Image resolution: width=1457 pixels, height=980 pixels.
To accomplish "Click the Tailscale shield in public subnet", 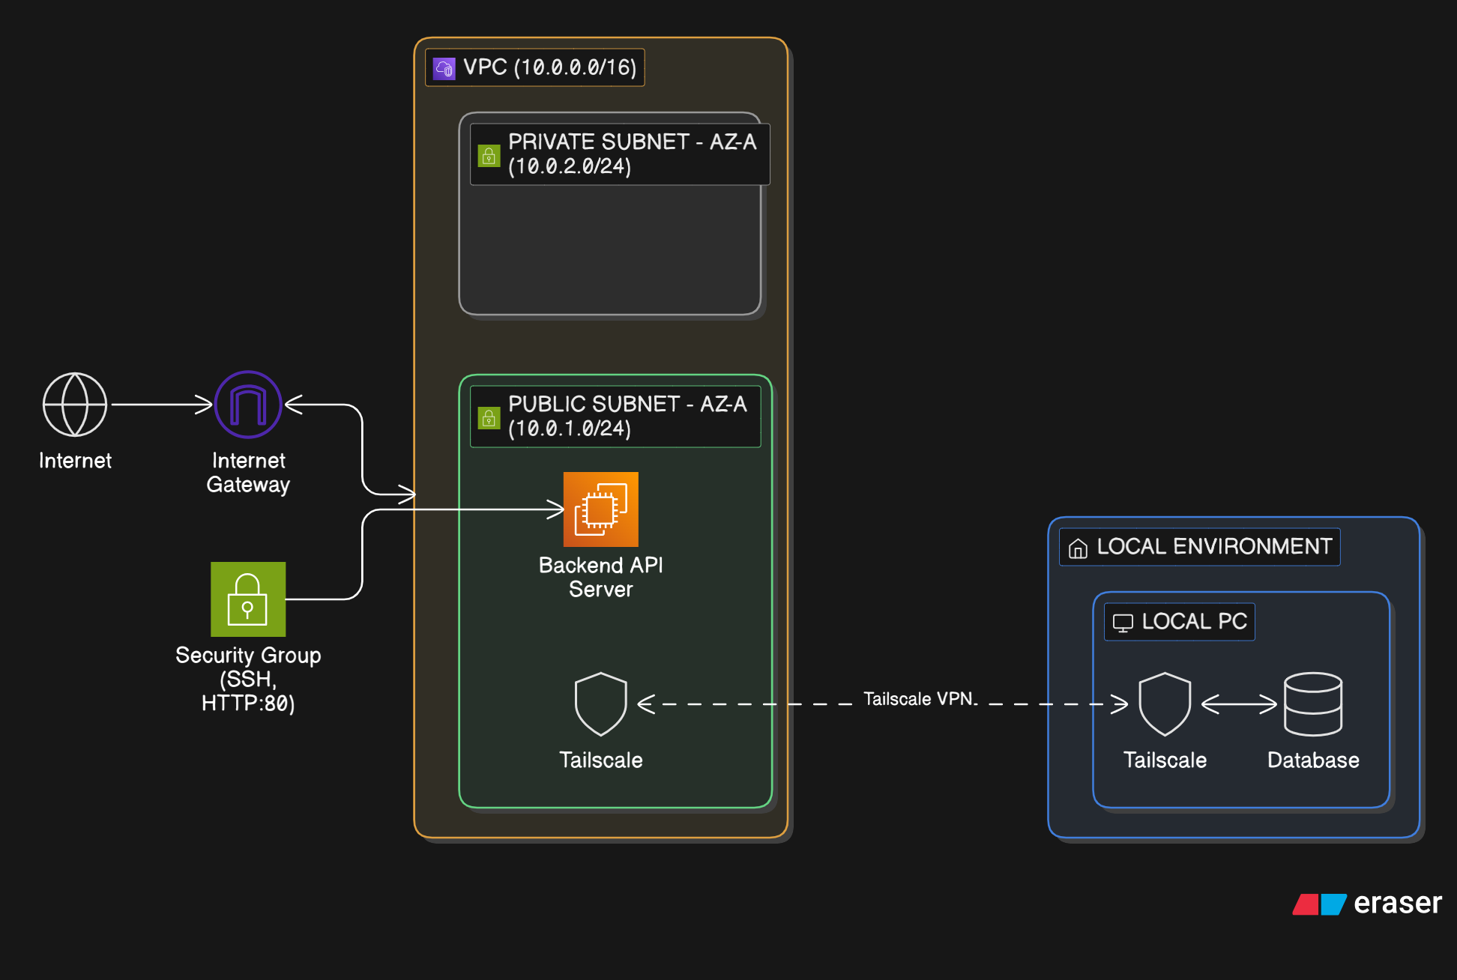I will (x=600, y=704).
